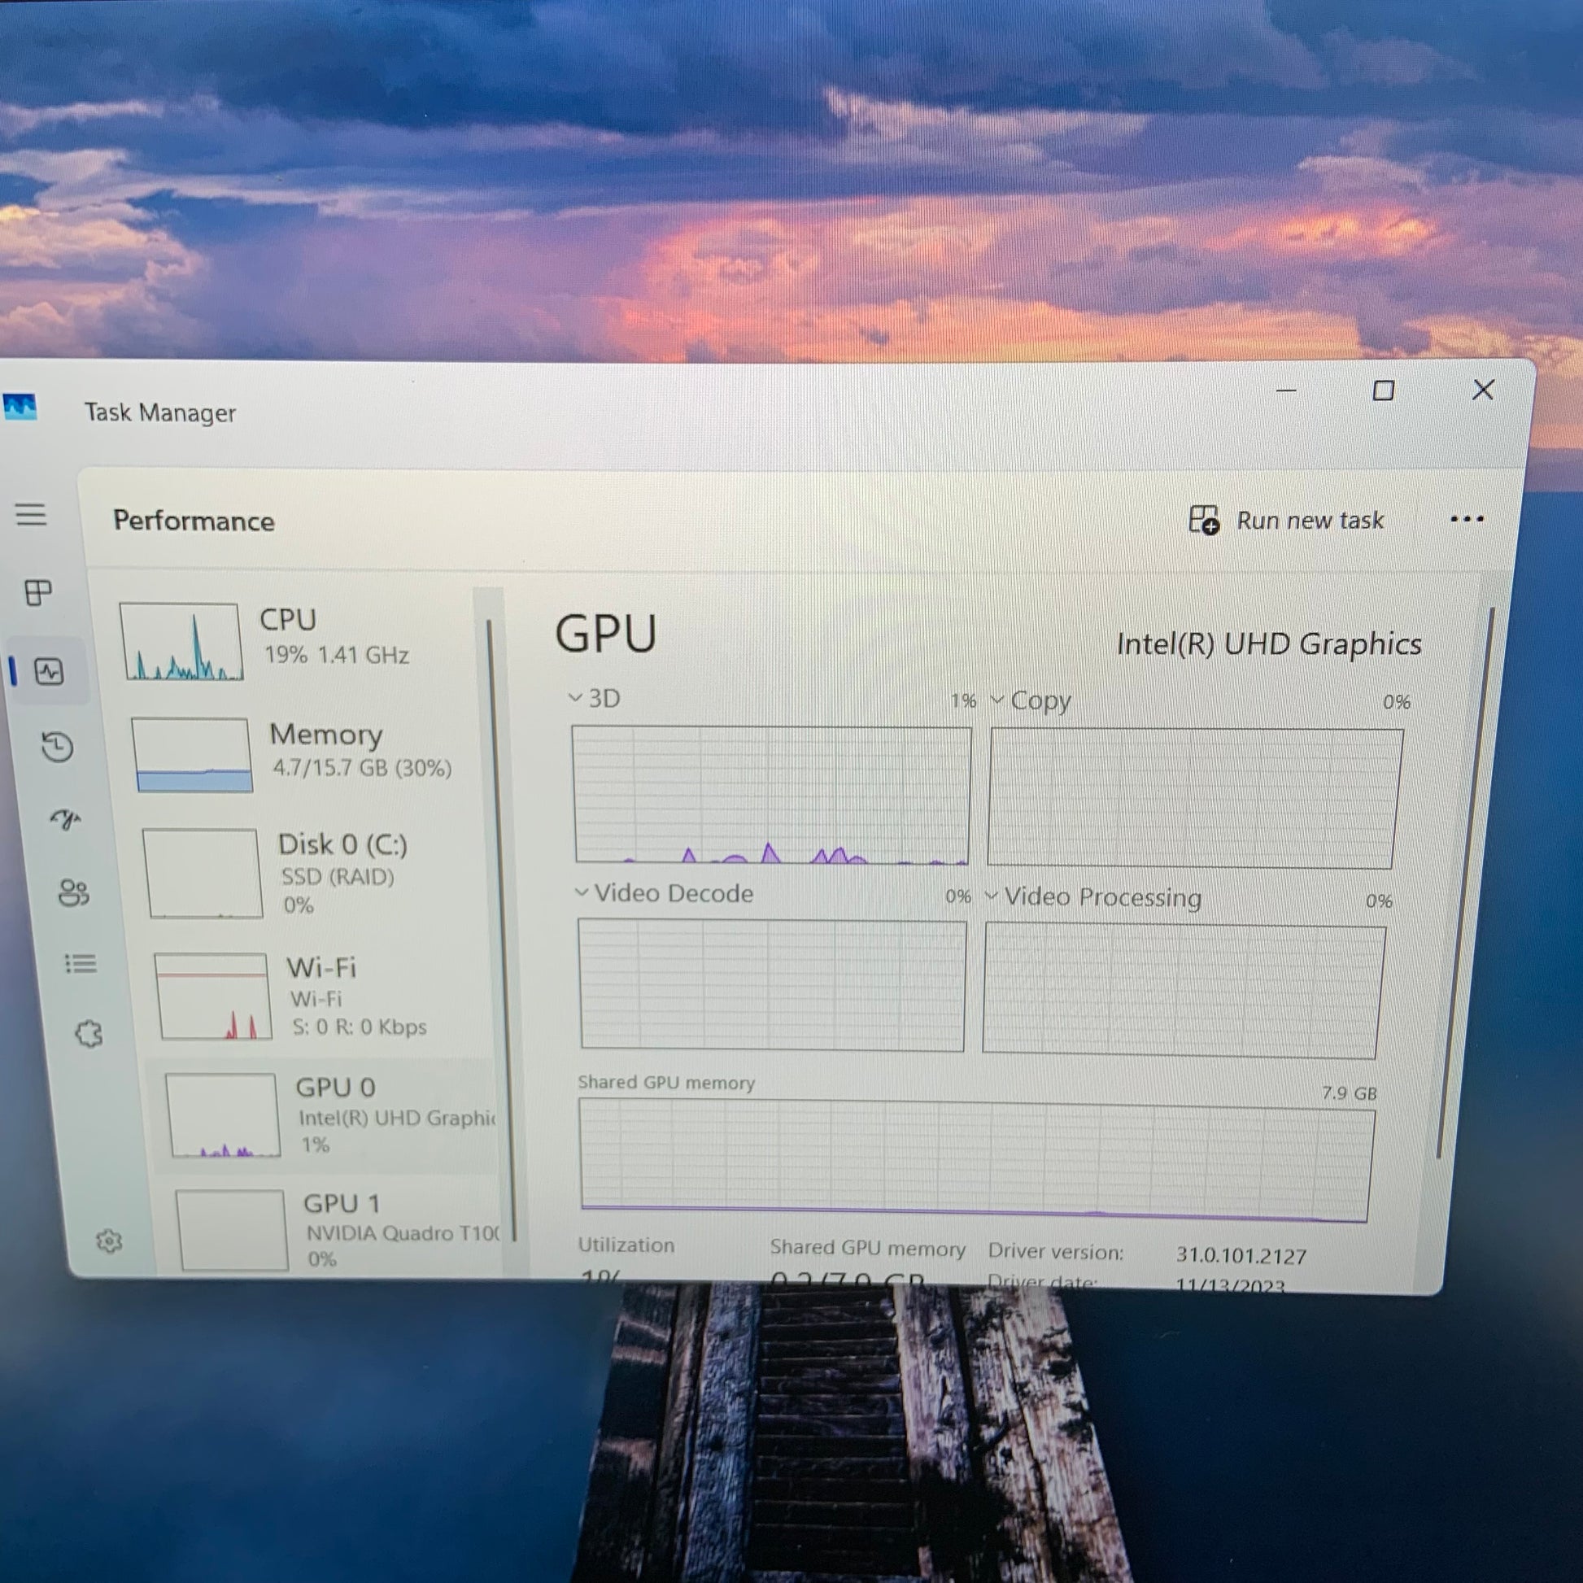Viewport: 1583px width, 1583px height.
Task: Open the Details list icon
Action: [81, 964]
